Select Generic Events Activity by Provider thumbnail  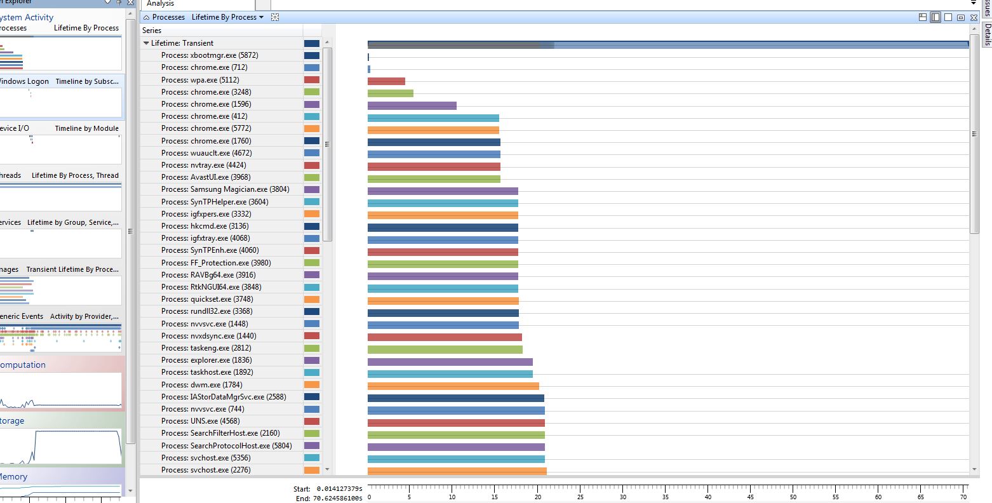pyautogui.click(x=60, y=337)
